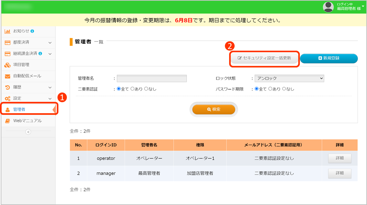Click the user avatar icon in header
This screenshot has width=367, height=205.
click(x=328, y=7)
